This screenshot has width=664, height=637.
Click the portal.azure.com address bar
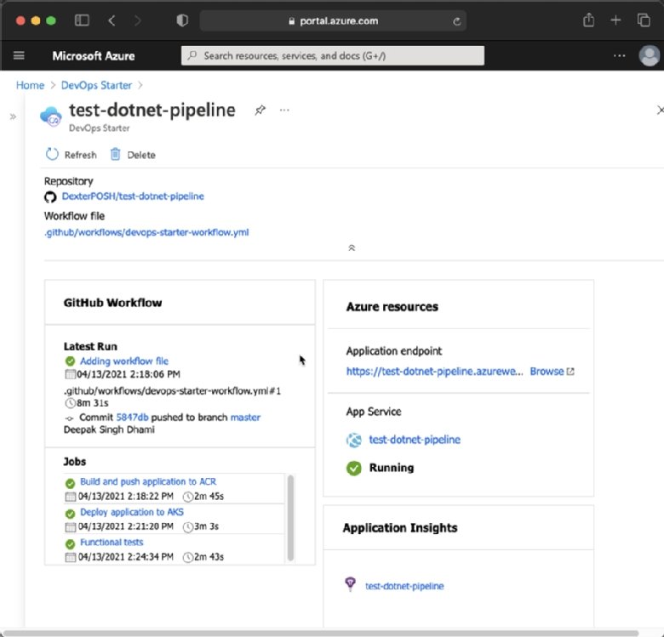pos(333,20)
